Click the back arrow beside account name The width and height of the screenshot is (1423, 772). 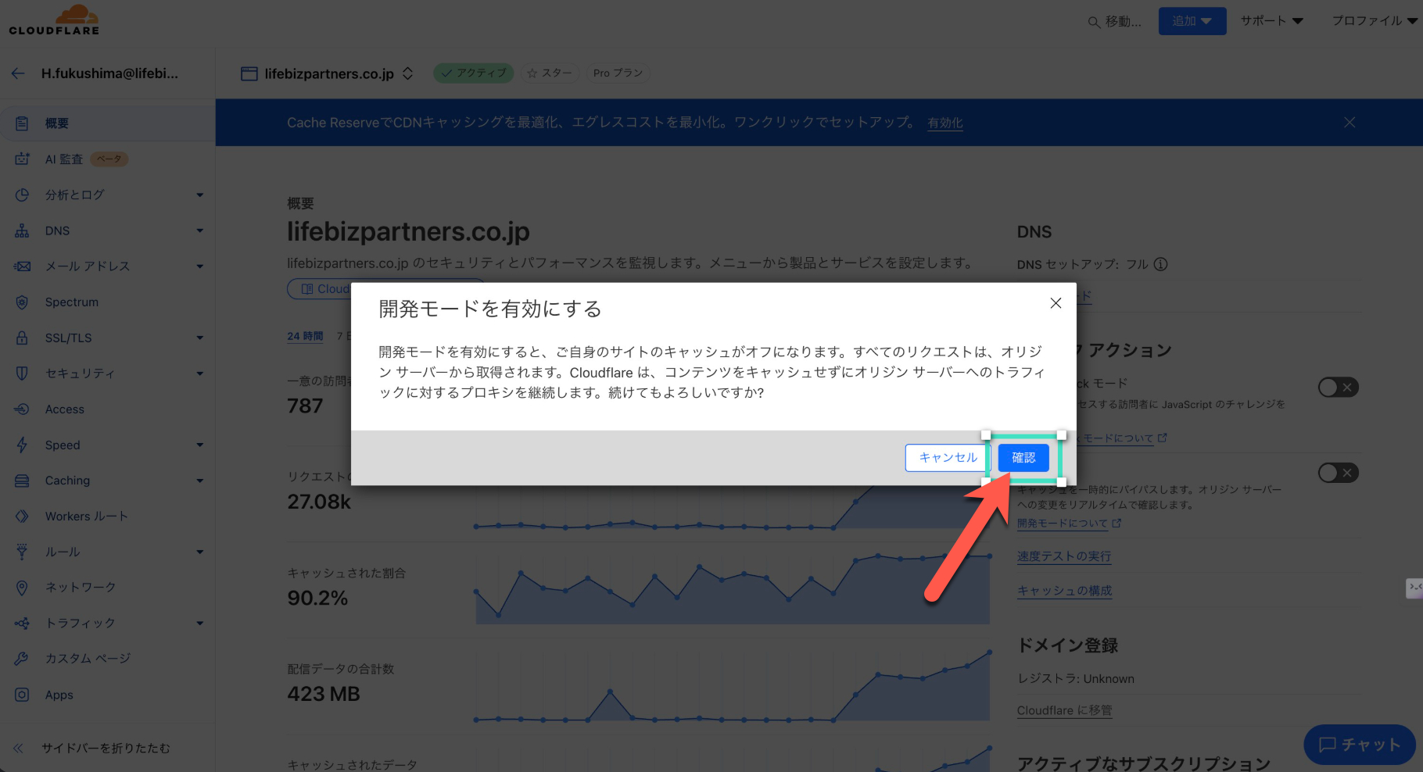click(18, 73)
